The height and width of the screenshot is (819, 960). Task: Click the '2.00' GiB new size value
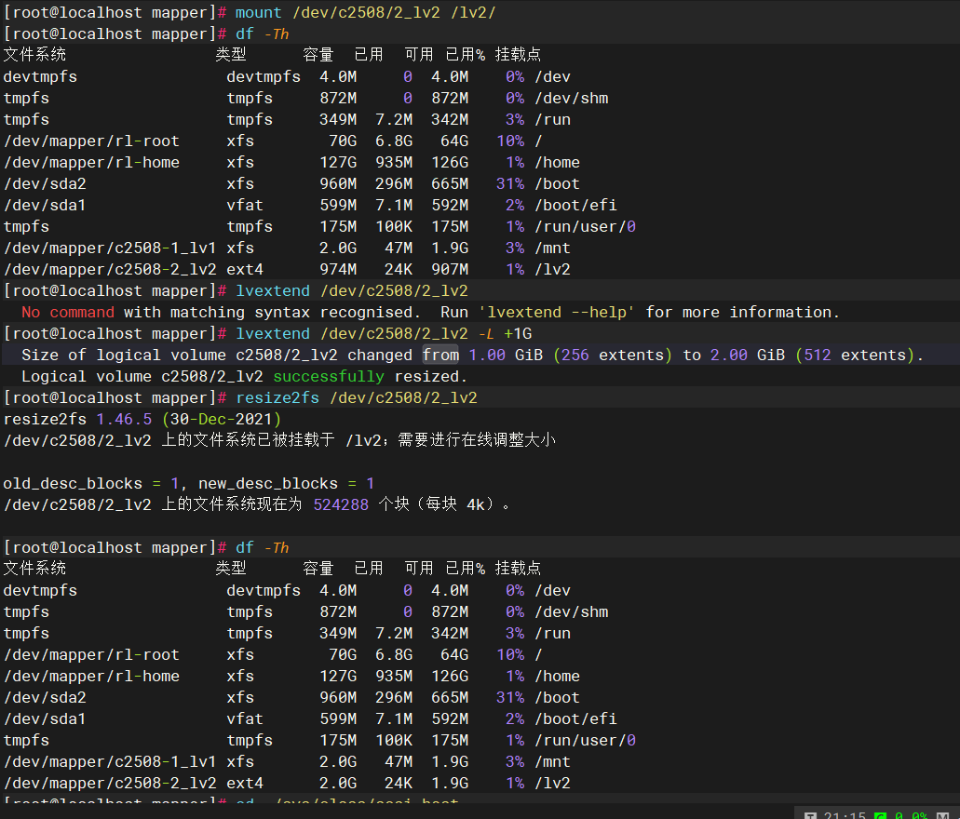click(x=729, y=355)
